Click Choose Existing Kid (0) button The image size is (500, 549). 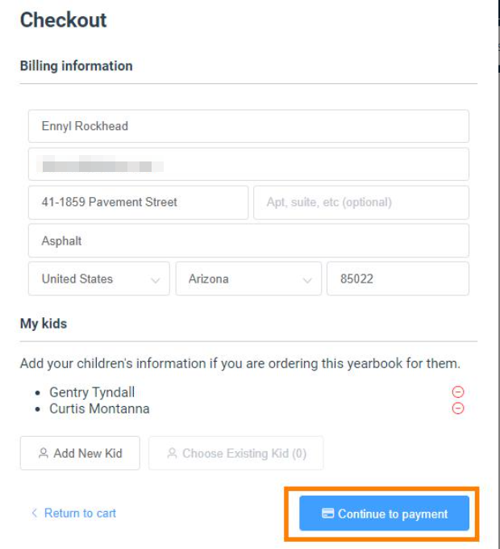tap(236, 453)
